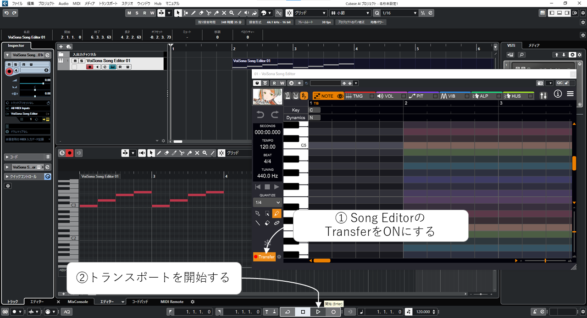The height and width of the screenshot is (318, 587).
Task: Select the Mute X tool in main toolbar
Action: point(225,13)
